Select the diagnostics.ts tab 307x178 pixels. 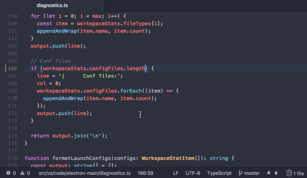[52, 6]
